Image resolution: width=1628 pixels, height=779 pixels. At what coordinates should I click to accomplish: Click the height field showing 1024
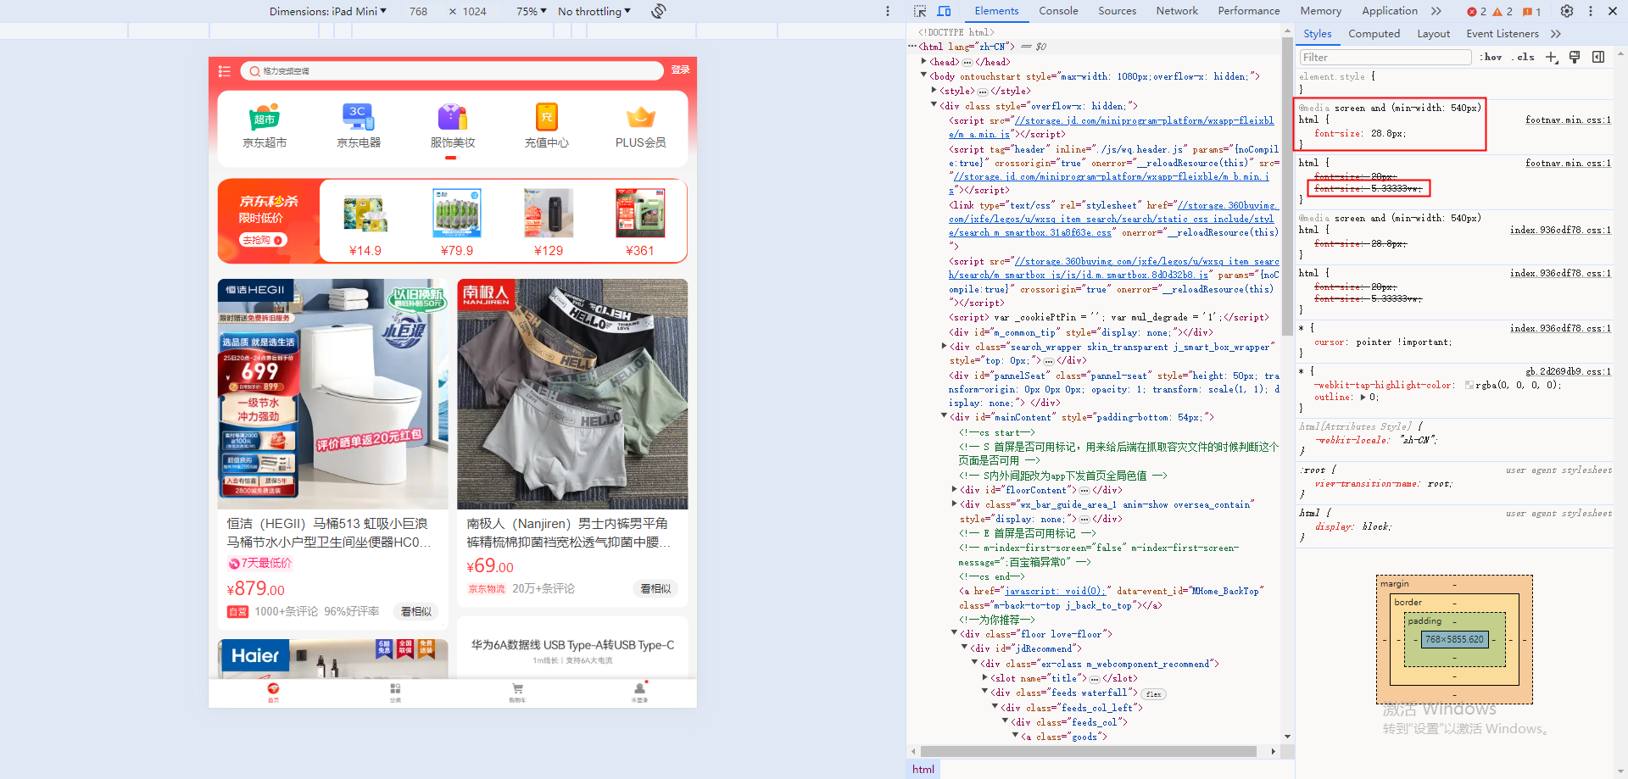475,11
